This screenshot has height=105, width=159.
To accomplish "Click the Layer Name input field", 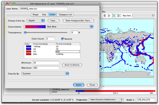I will pos(43,9).
